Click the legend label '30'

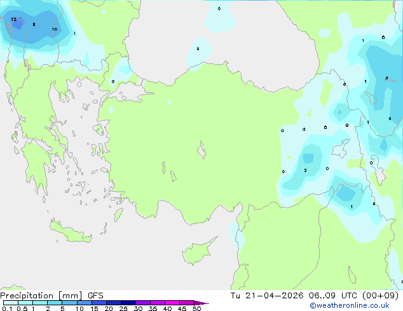click(138, 308)
